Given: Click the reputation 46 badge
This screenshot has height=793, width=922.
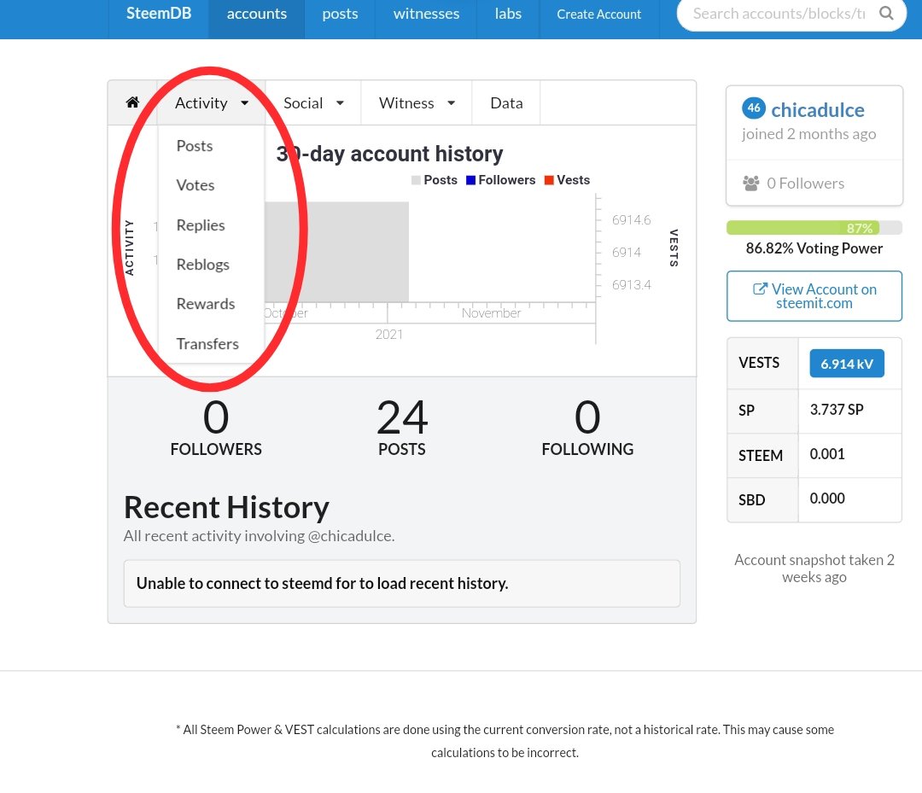Looking at the screenshot, I should click(754, 108).
